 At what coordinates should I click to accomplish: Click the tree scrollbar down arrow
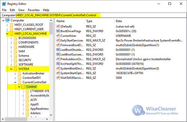(x=51, y=115)
